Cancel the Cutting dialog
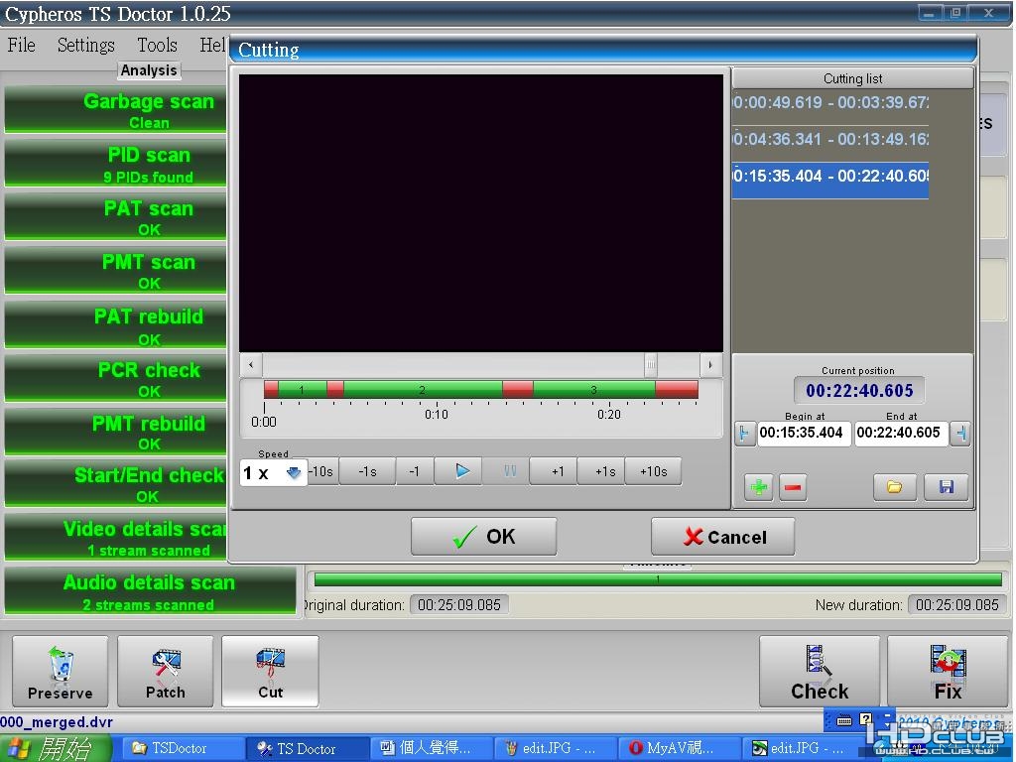Image resolution: width=1016 pixels, height=762 pixels. (722, 537)
